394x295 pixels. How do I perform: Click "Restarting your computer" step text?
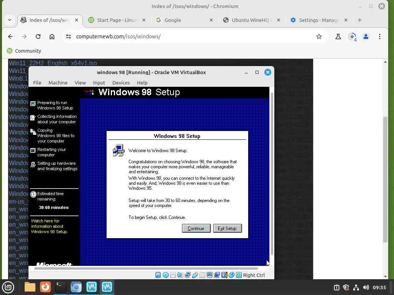(52, 152)
